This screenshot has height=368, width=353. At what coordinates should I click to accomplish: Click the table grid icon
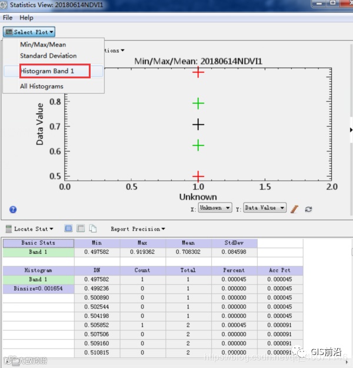(x=81, y=228)
